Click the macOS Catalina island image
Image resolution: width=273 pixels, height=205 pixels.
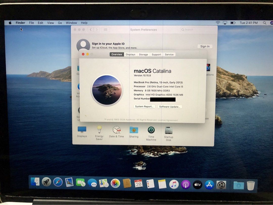pos(107,90)
